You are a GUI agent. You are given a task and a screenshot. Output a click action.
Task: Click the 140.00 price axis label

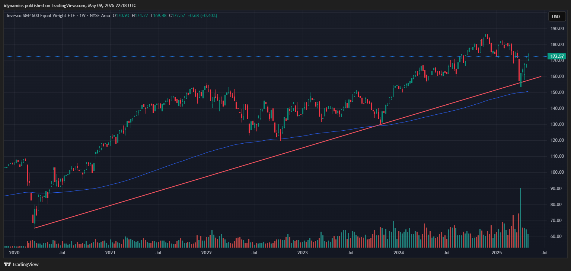click(x=557, y=108)
